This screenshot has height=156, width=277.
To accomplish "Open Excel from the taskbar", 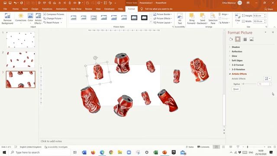I will click(x=156, y=152).
